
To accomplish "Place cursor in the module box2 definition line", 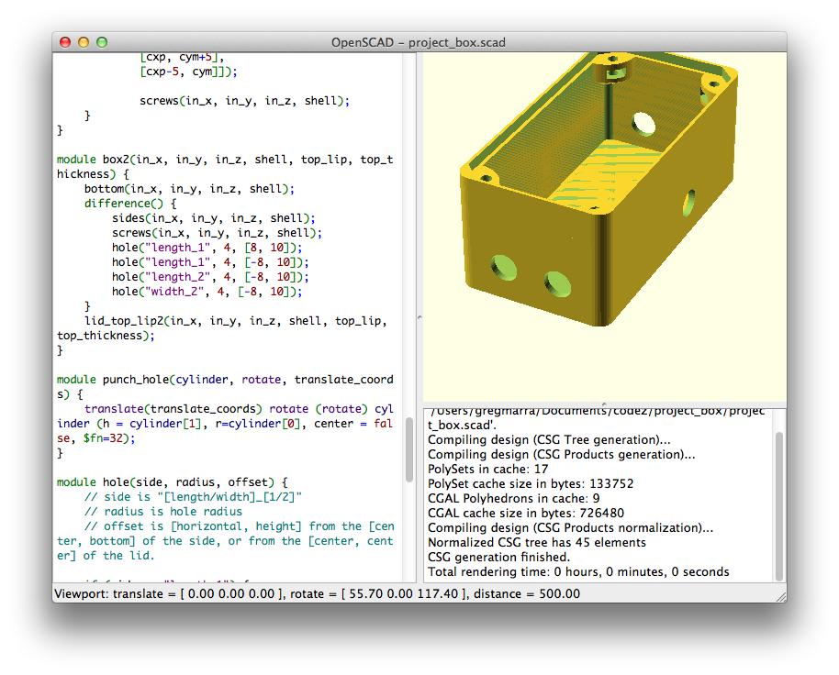I will (x=184, y=159).
